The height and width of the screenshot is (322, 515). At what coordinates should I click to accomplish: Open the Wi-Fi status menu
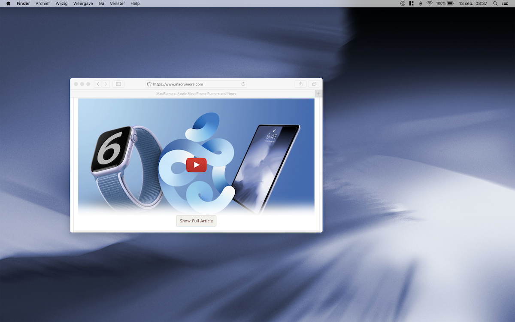[429, 3]
